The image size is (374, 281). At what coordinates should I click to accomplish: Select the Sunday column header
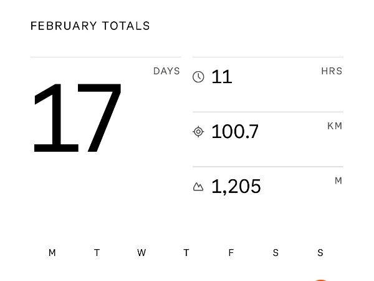pyautogui.click(x=320, y=253)
